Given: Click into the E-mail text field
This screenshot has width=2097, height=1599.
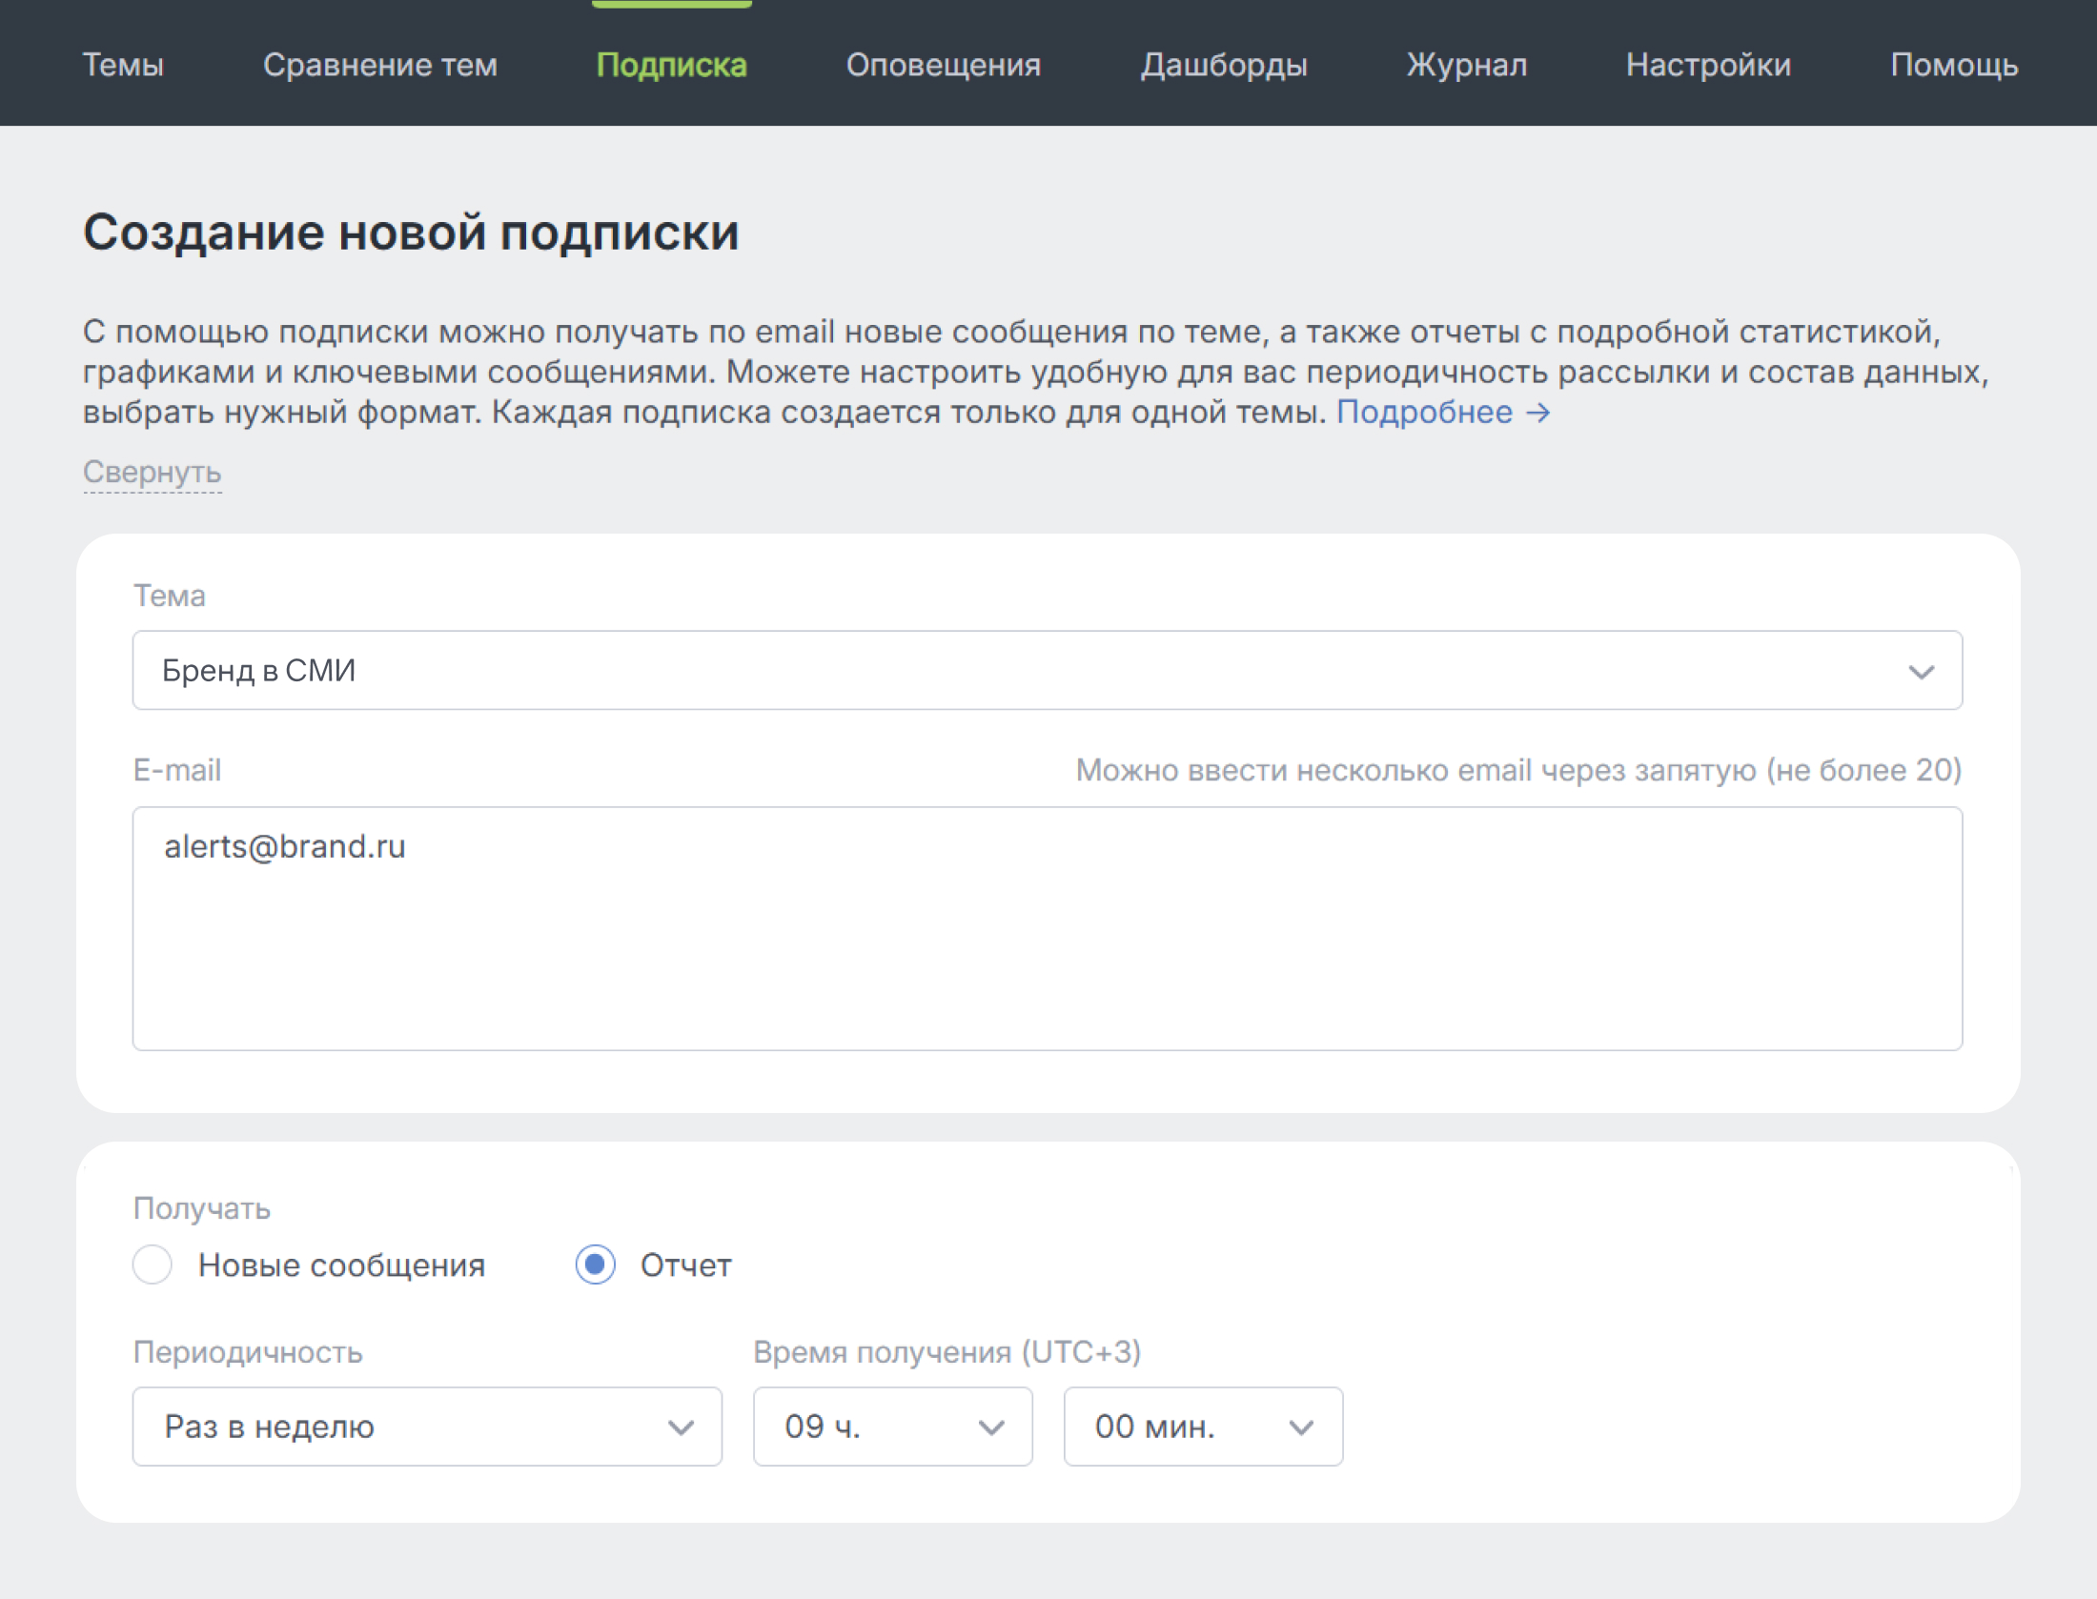Looking at the screenshot, I should tap(1047, 928).
